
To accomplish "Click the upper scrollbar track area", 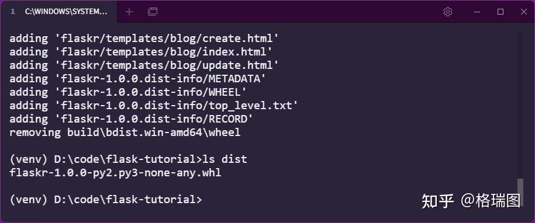I will coord(520,106).
